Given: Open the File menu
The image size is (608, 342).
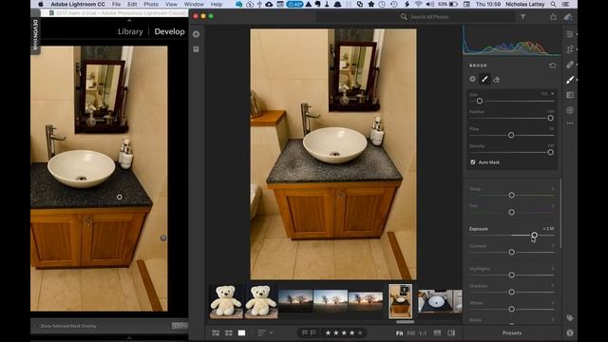Looking at the screenshot, I should click(x=116, y=4).
